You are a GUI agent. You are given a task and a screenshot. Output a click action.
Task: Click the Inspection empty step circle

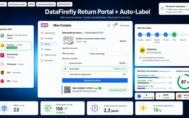pos(183,35)
